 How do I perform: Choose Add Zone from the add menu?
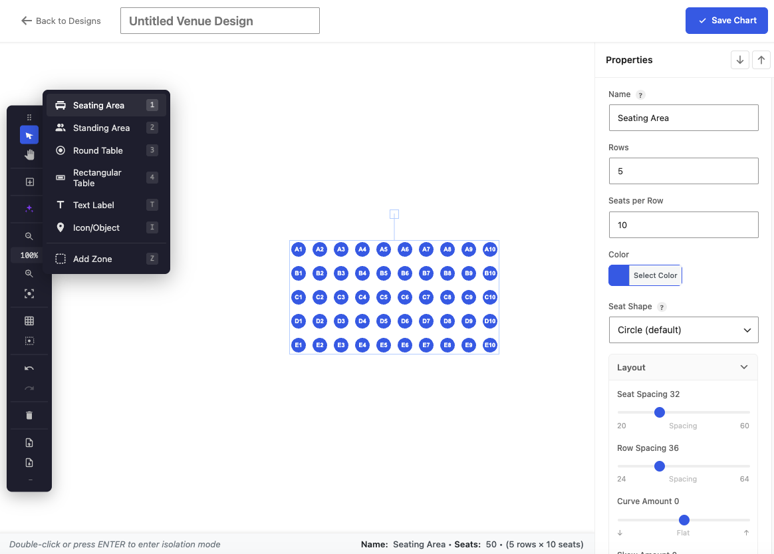click(106, 259)
